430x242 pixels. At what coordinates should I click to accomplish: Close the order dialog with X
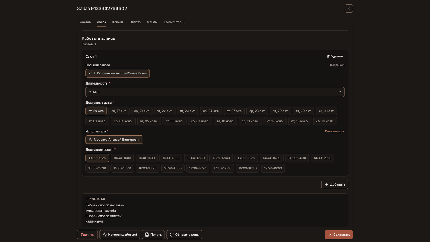point(349,8)
